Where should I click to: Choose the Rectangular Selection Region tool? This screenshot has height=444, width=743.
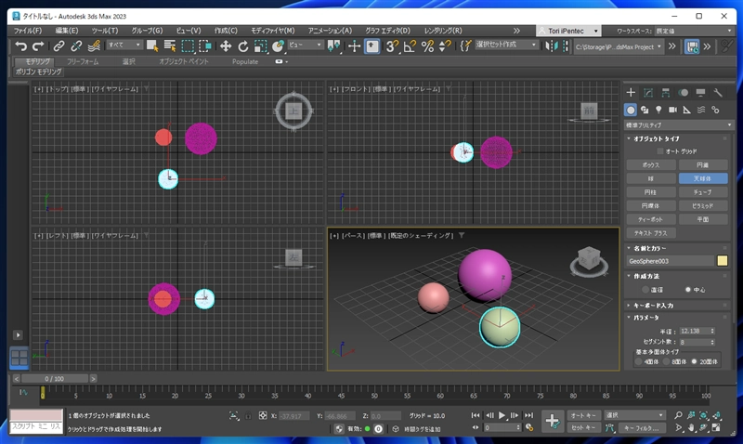pyautogui.click(x=188, y=46)
